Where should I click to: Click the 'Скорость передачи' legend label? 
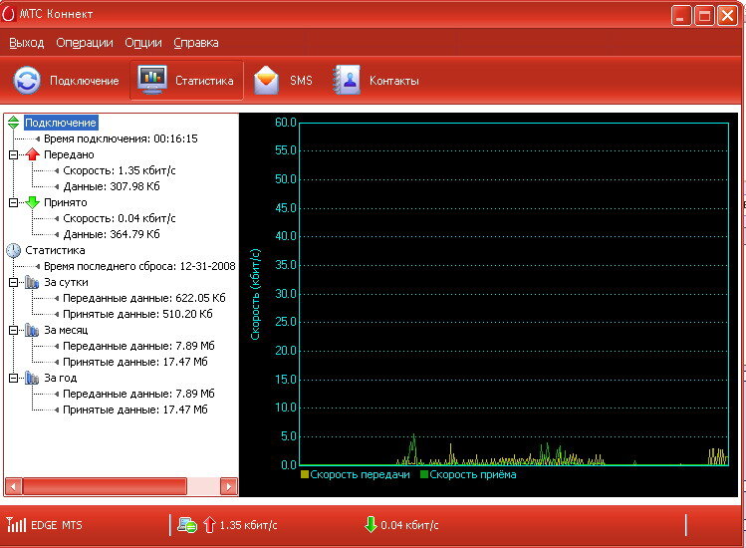coord(361,474)
